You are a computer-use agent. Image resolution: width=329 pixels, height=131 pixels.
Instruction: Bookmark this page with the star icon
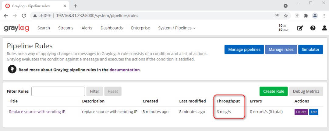coord(286,16)
